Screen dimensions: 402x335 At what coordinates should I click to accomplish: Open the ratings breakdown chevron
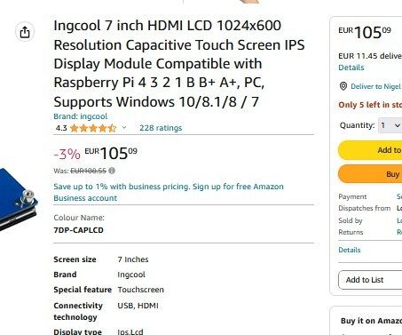pos(124,128)
